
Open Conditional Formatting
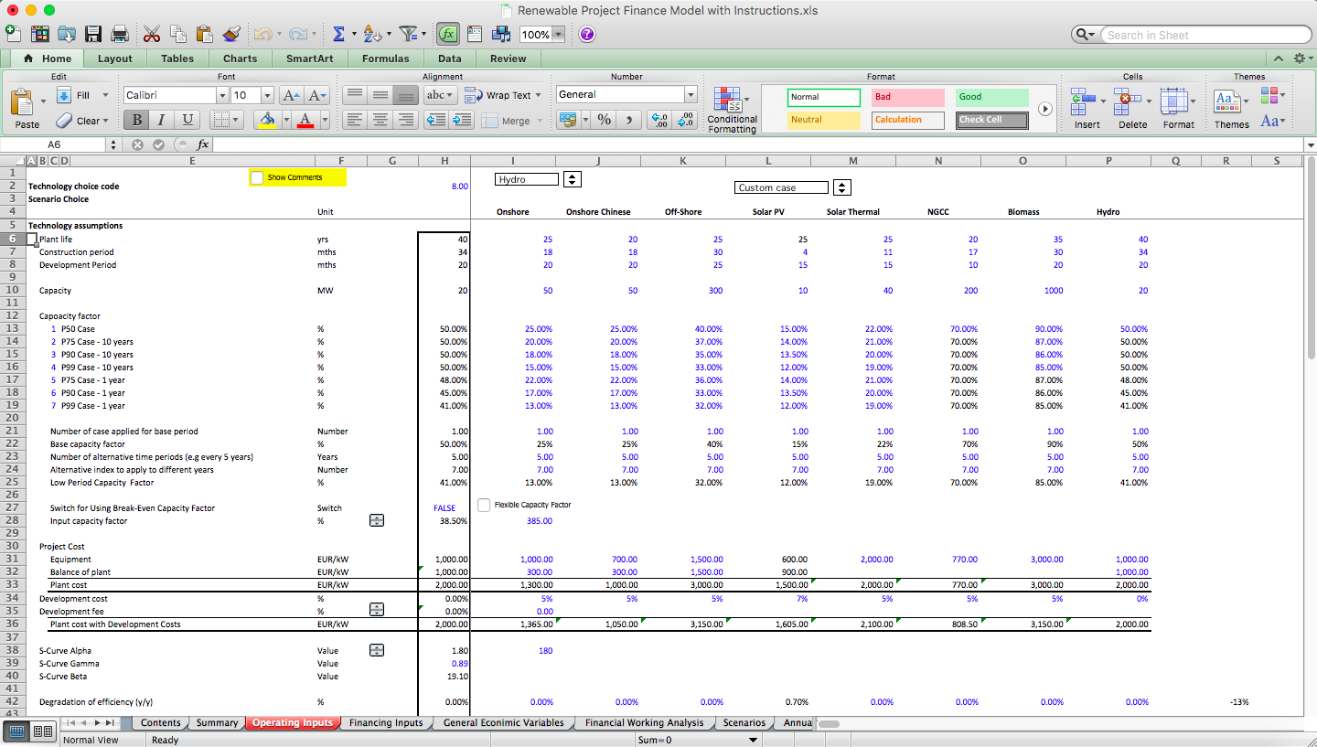(732, 110)
